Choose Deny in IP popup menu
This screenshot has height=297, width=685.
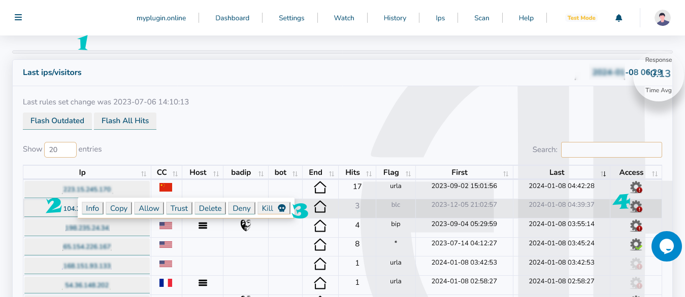pyautogui.click(x=242, y=208)
